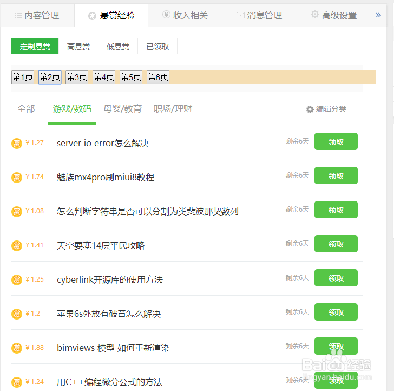The width and height of the screenshot is (394, 391).
Task: Open the 天空要塞14层平民攻略 task title
Action: 101,245
